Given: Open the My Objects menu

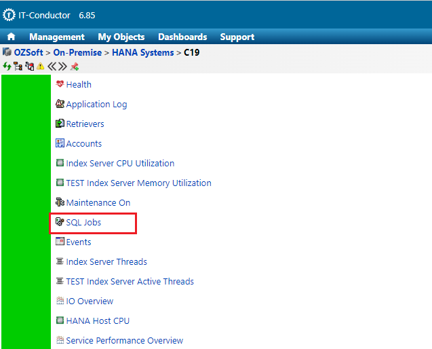Looking at the screenshot, I should pos(121,37).
